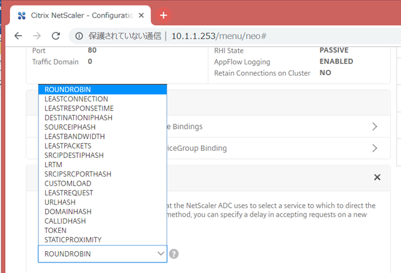Click the Port label

39,51
